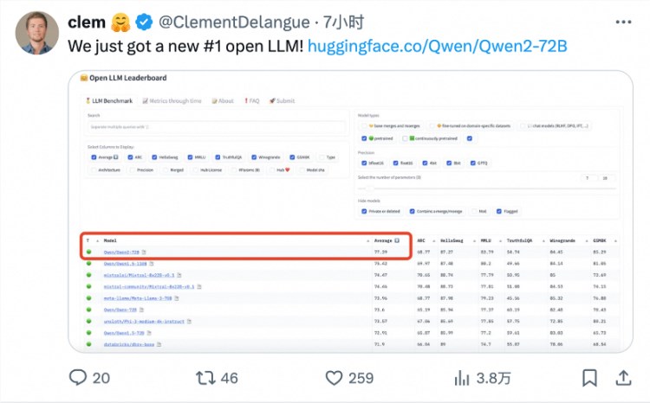Open the huggingface.co/Qwen/Qwen2-72B link
650x403 pixels.
click(437, 45)
